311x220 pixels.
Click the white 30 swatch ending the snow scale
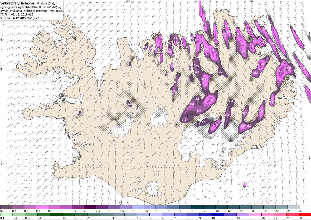(305, 207)
